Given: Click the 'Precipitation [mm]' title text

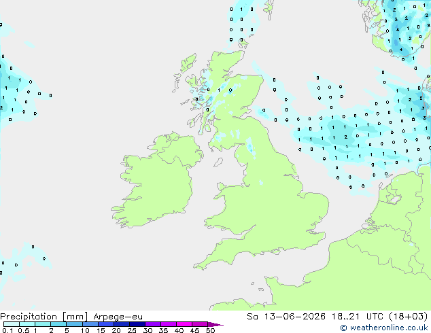Looking at the screenshot, I should point(44,317).
